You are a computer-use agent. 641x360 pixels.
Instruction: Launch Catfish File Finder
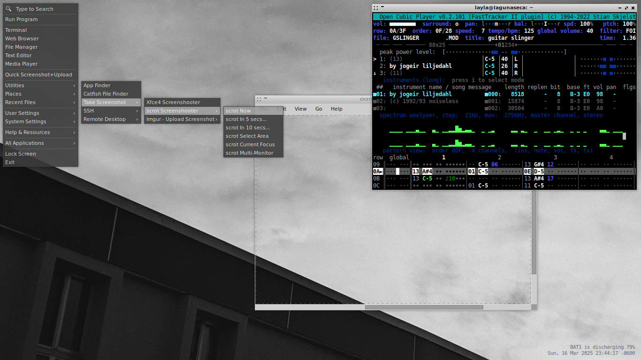111,94
